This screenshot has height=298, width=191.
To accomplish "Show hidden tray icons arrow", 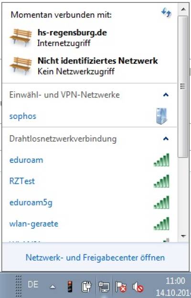I will [x=53, y=287].
